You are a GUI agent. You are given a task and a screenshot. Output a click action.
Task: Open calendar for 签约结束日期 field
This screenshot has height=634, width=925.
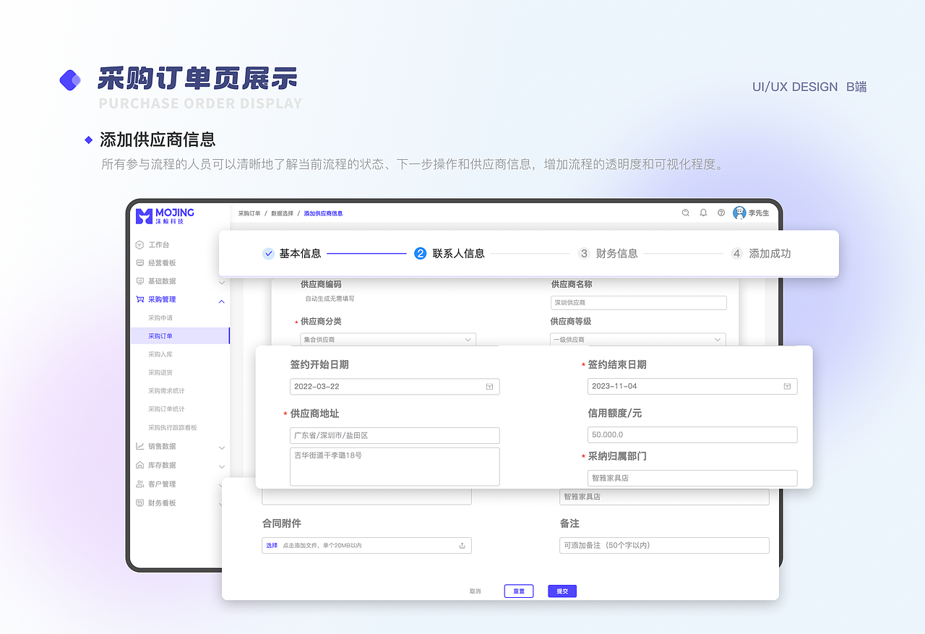pyautogui.click(x=787, y=387)
